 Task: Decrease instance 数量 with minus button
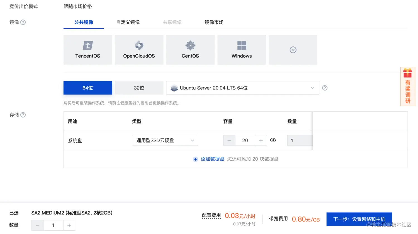tap(37, 225)
